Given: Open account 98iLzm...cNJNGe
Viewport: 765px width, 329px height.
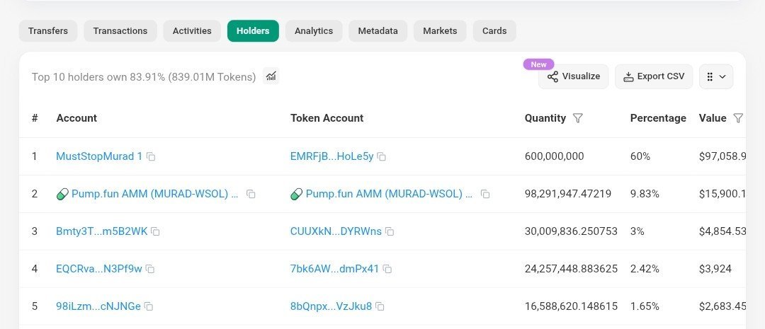Looking at the screenshot, I should pyautogui.click(x=98, y=306).
